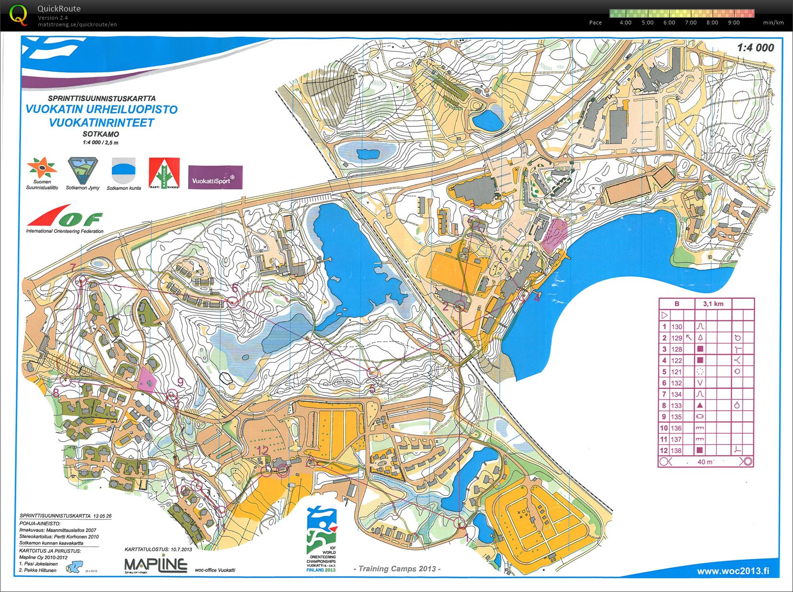Click the start triangle on the map
This screenshot has height=592, width=793.
tap(310, 461)
